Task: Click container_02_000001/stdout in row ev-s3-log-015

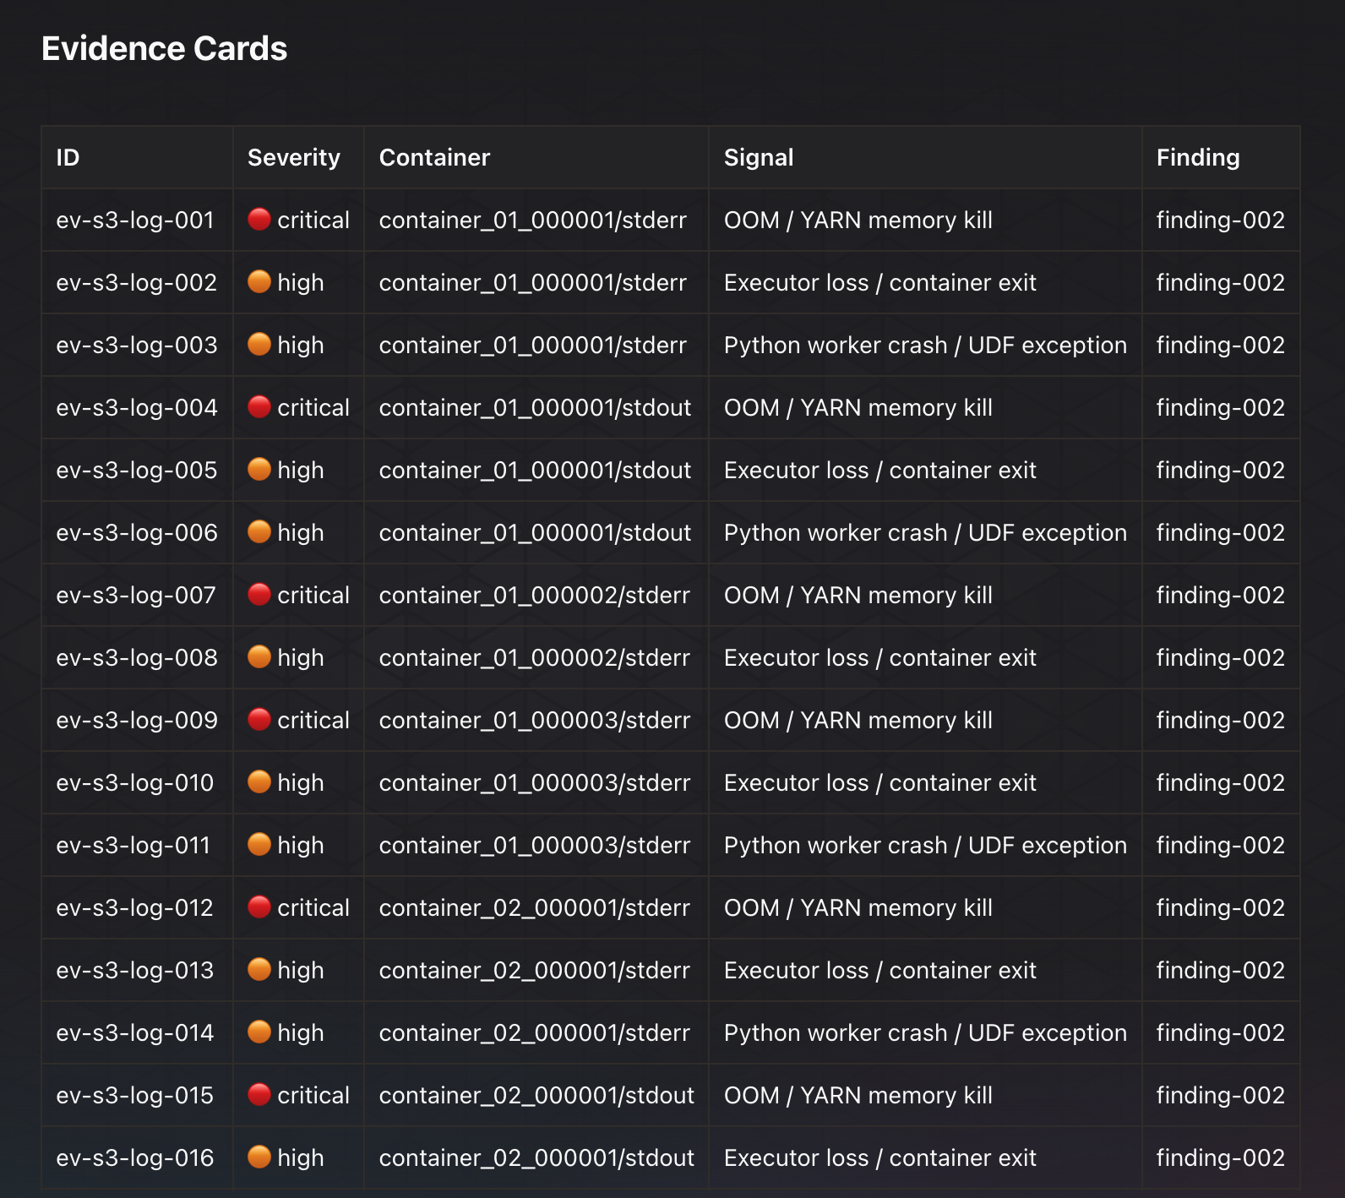Action: pyautogui.click(x=536, y=1095)
